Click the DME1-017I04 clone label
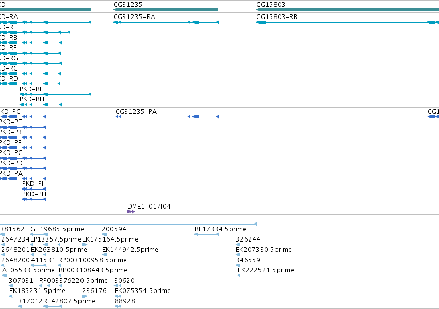The width and height of the screenshot is (439, 309). (x=149, y=206)
